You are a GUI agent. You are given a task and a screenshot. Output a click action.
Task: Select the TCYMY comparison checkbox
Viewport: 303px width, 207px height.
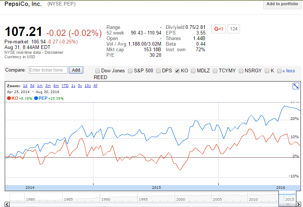pyautogui.click(x=215, y=71)
